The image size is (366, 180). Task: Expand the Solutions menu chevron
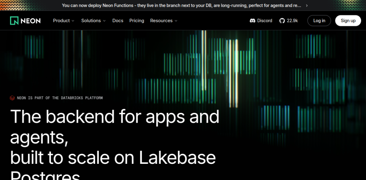pos(104,21)
